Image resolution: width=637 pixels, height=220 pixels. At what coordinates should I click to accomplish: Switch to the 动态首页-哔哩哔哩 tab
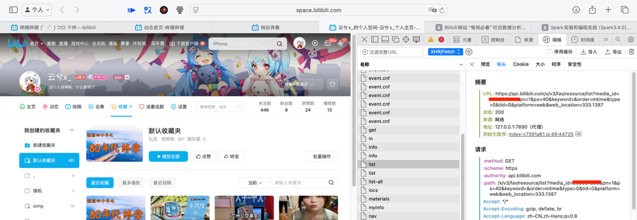click(160, 27)
